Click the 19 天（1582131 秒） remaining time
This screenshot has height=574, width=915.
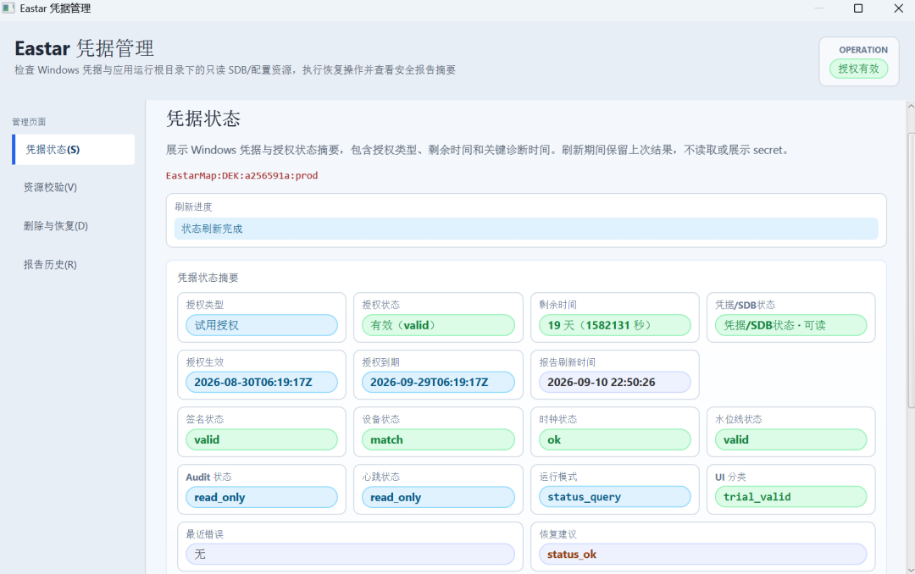[x=614, y=325]
